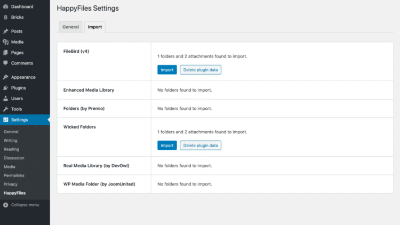Import folders from FileBird (v4)

point(167,70)
